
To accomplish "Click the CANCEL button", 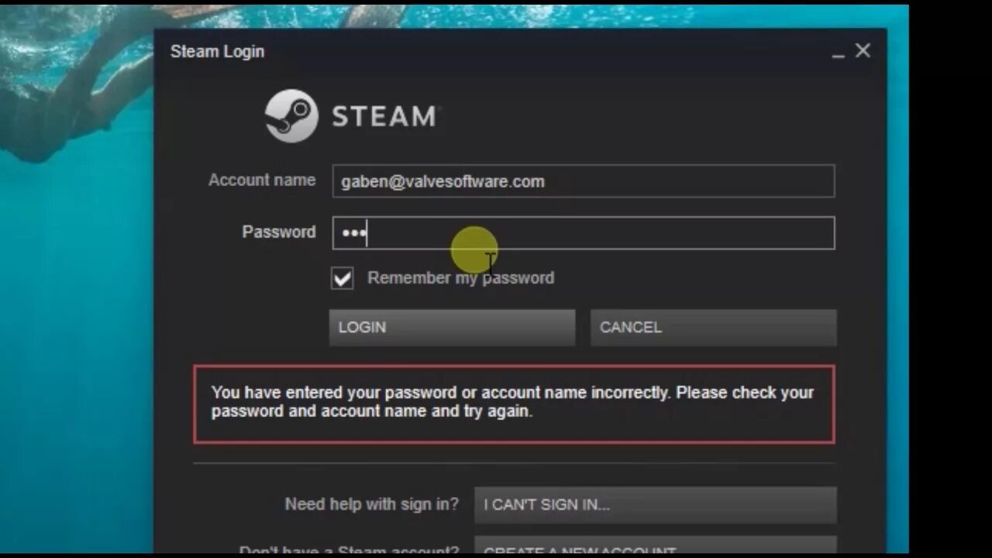I will pos(713,327).
